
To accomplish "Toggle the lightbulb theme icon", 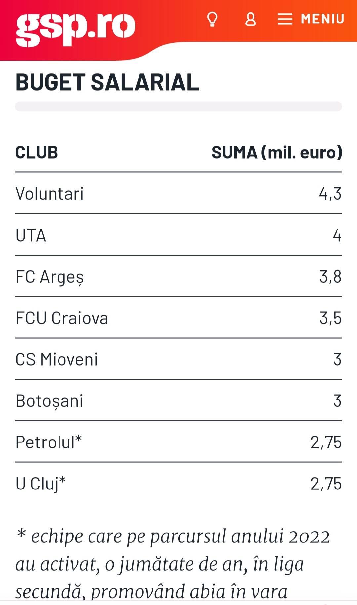I will click(212, 19).
